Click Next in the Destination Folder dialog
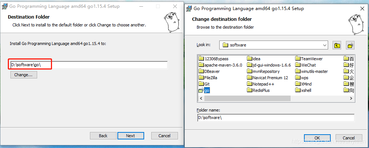This screenshot has height=148, width=369. tap(130, 136)
